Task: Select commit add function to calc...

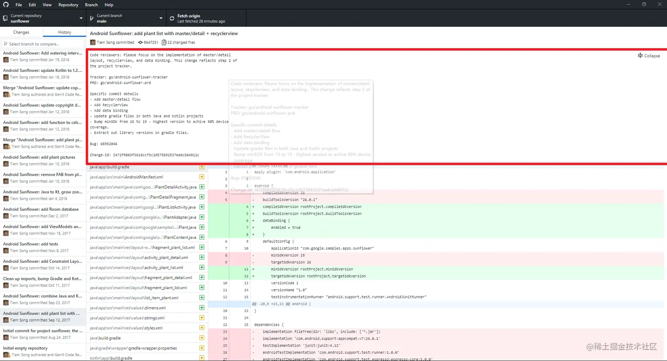Action: [x=43, y=126]
